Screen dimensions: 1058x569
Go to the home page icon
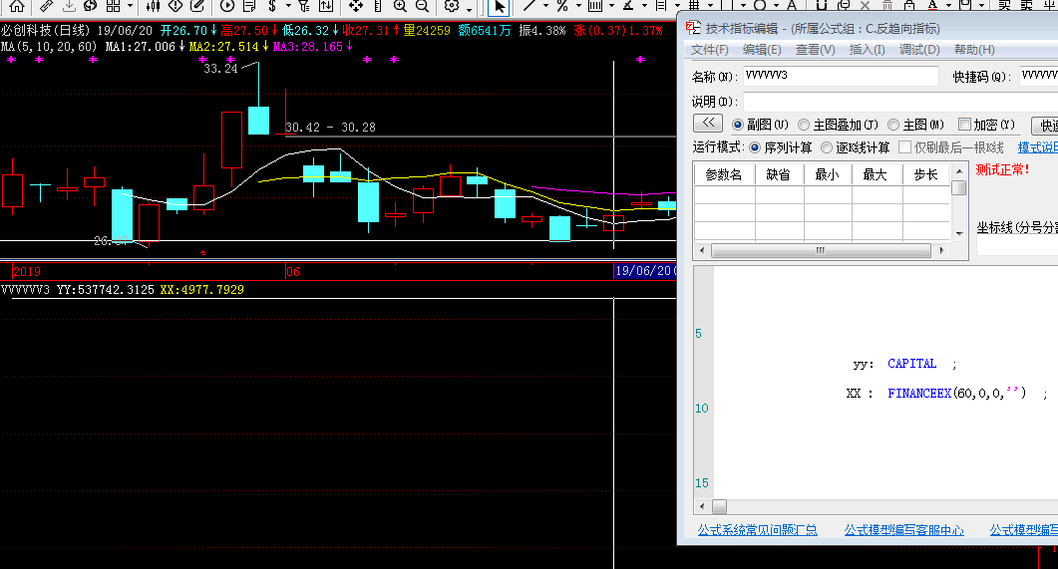click(x=17, y=6)
